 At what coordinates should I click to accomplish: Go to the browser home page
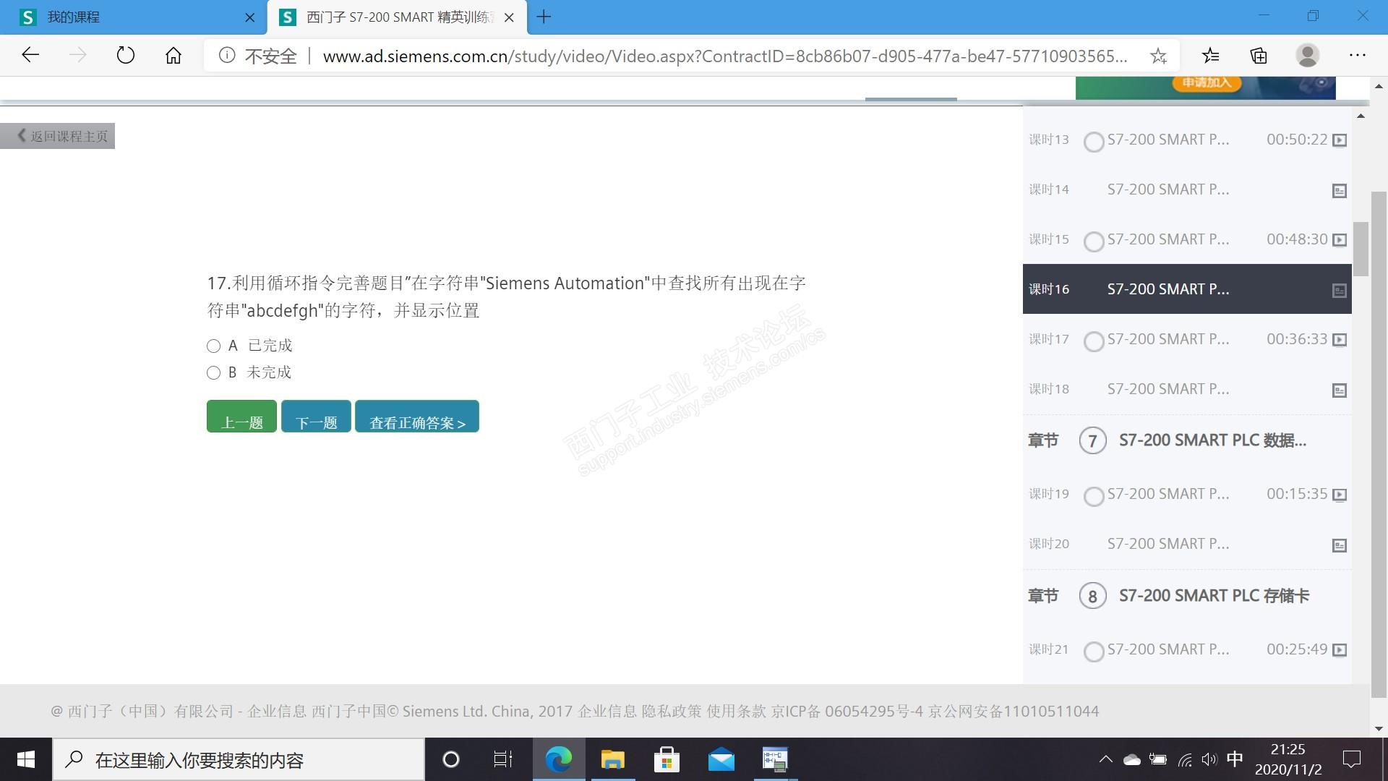tap(173, 56)
